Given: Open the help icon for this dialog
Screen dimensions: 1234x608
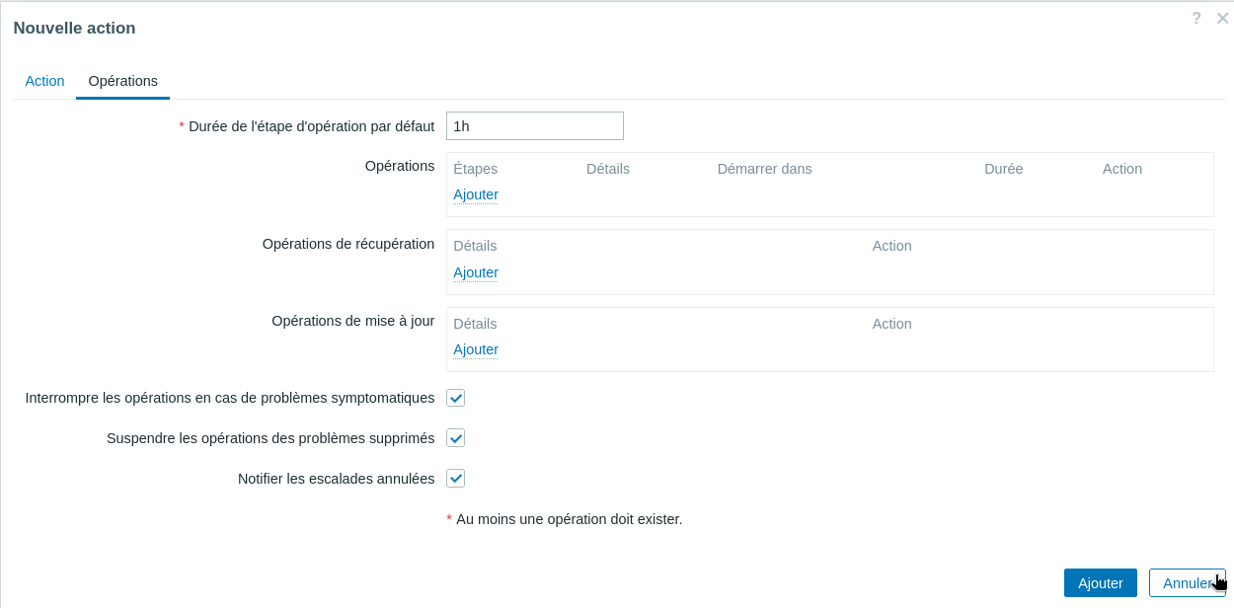Looking at the screenshot, I should (x=1196, y=18).
